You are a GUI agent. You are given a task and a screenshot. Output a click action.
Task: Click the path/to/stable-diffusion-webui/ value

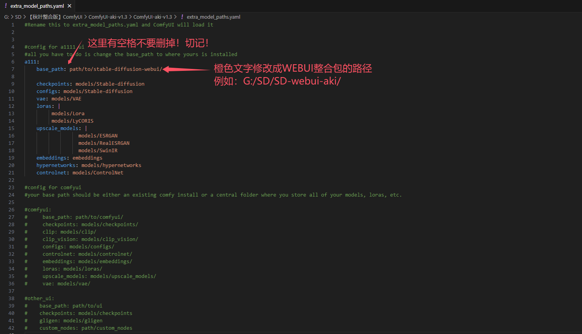point(116,69)
